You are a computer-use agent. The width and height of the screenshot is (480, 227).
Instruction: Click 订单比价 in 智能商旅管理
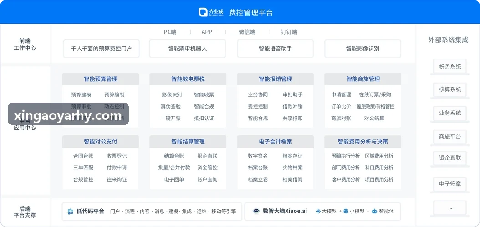pos(341,107)
